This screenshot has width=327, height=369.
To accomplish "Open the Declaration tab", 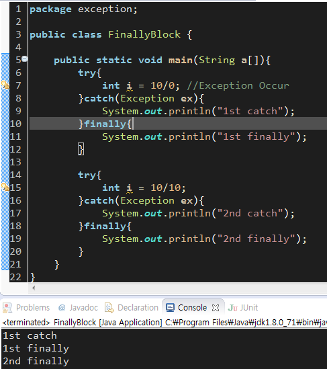I will click(x=138, y=308).
